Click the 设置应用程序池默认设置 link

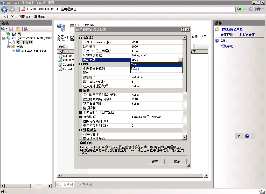tap(240, 34)
